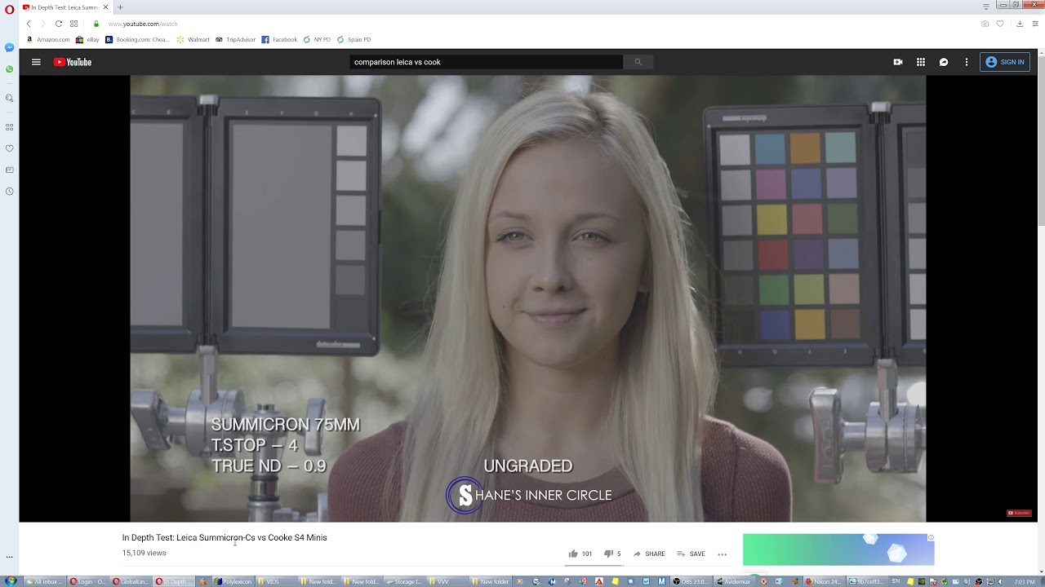Open the YouTube messages icon
The height and width of the screenshot is (587, 1045).
click(x=944, y=62)
